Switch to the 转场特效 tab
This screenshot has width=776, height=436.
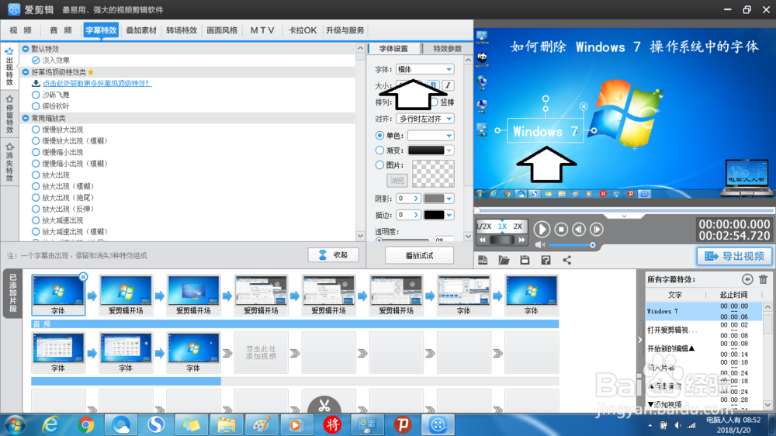182,30
